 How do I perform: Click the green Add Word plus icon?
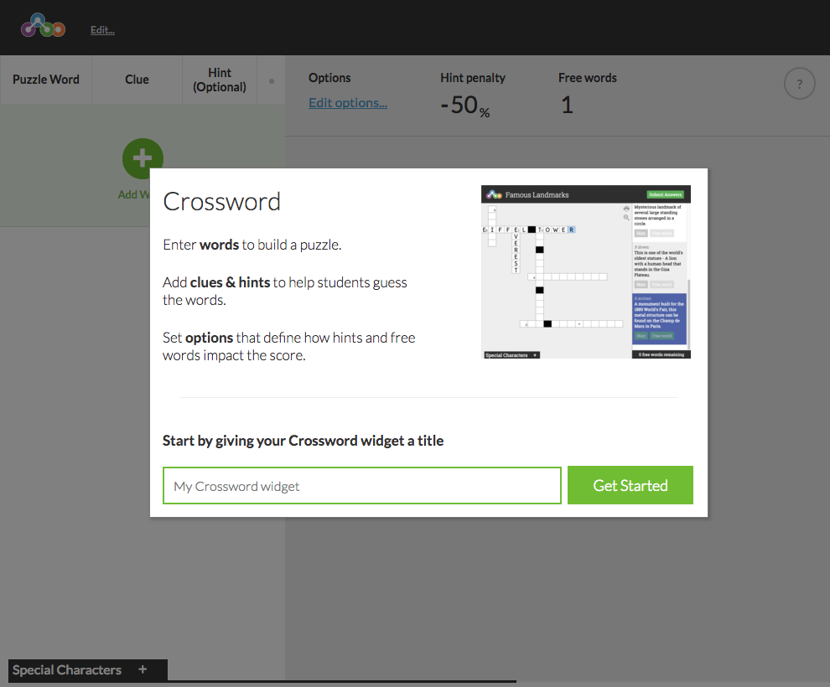click(143, 157)
